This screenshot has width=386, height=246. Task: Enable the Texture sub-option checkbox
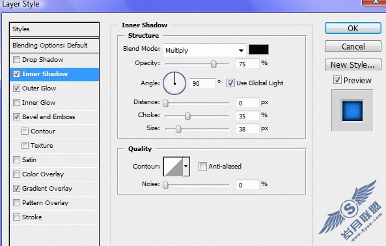point(25,145)
